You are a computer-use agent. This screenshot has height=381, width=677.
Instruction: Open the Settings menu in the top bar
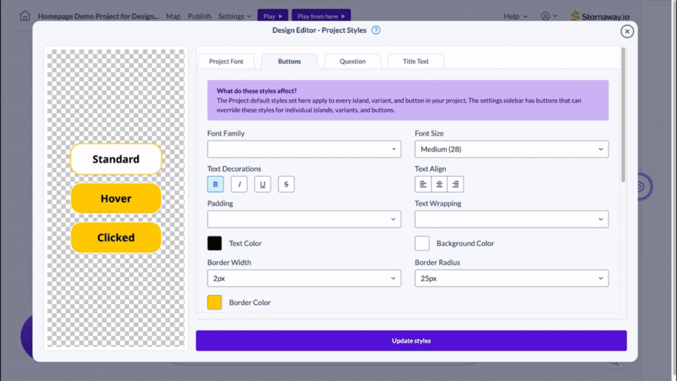coord(231,16)
